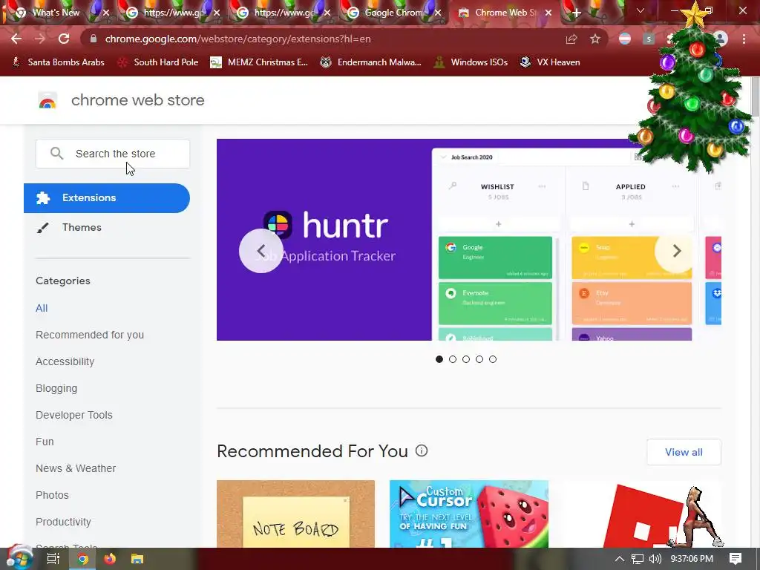The width and height of the screenshot is (760, 570).
Task: Choose the Fun category
Action: (x=45, y=442)
